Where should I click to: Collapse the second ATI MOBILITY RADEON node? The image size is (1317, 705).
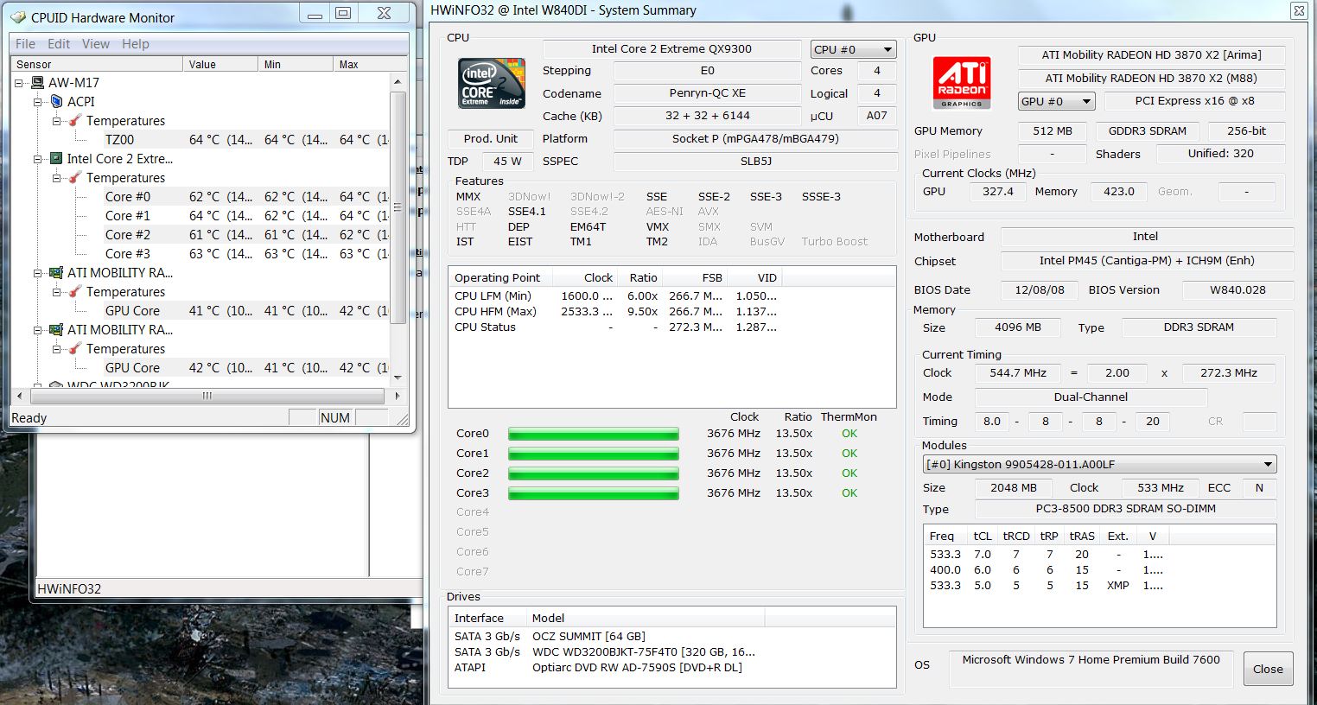click(38, 330)
